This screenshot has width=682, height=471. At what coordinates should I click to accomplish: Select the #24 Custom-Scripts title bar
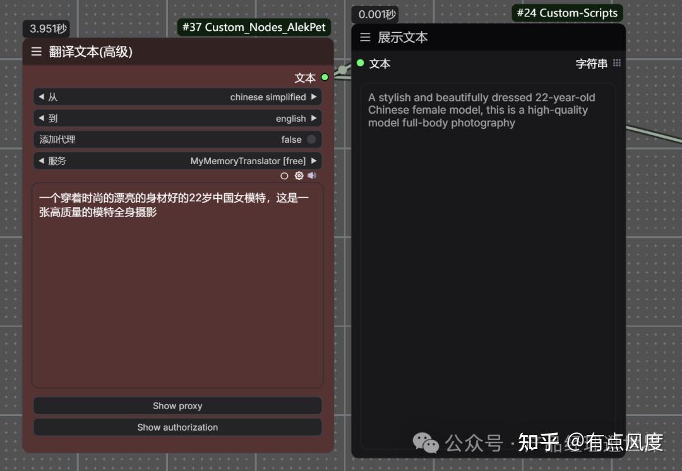(566, 13)
